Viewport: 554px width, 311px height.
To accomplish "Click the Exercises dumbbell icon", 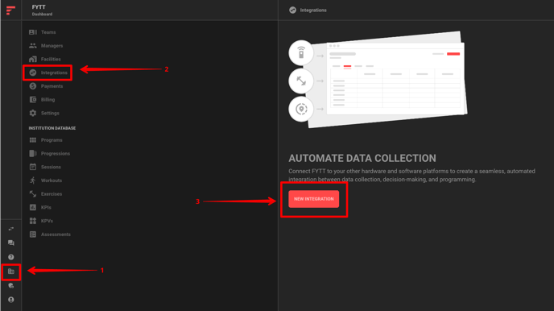I will [x=33, y=193].
